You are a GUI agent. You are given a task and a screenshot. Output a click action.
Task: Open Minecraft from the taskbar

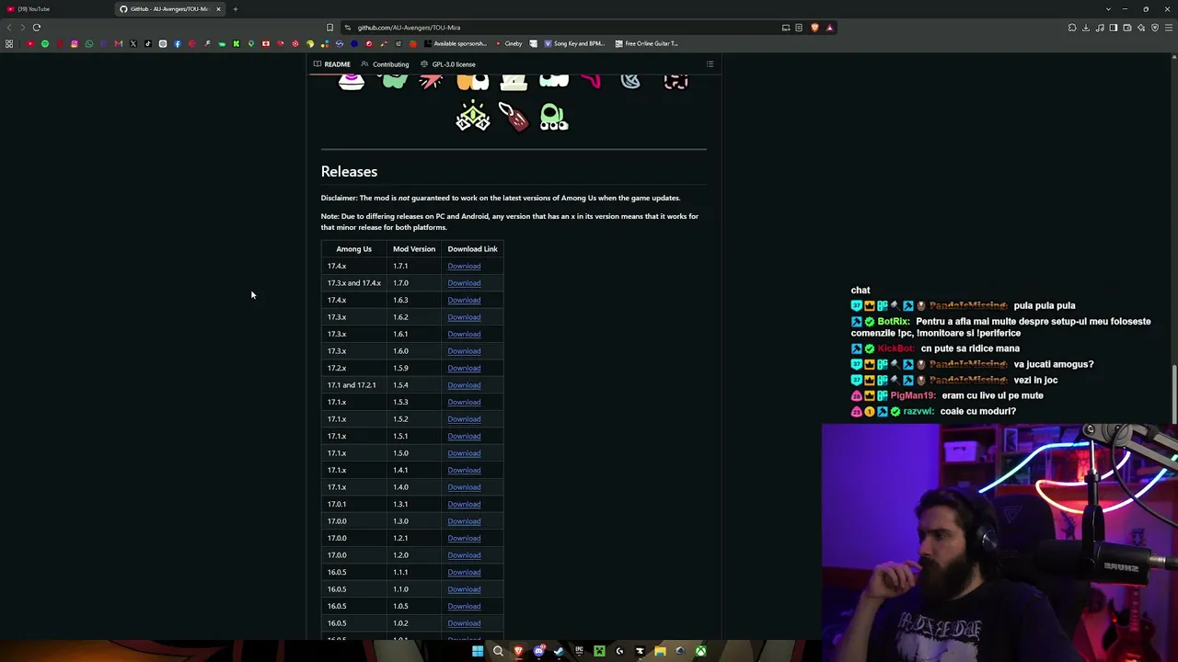[599, 651]
